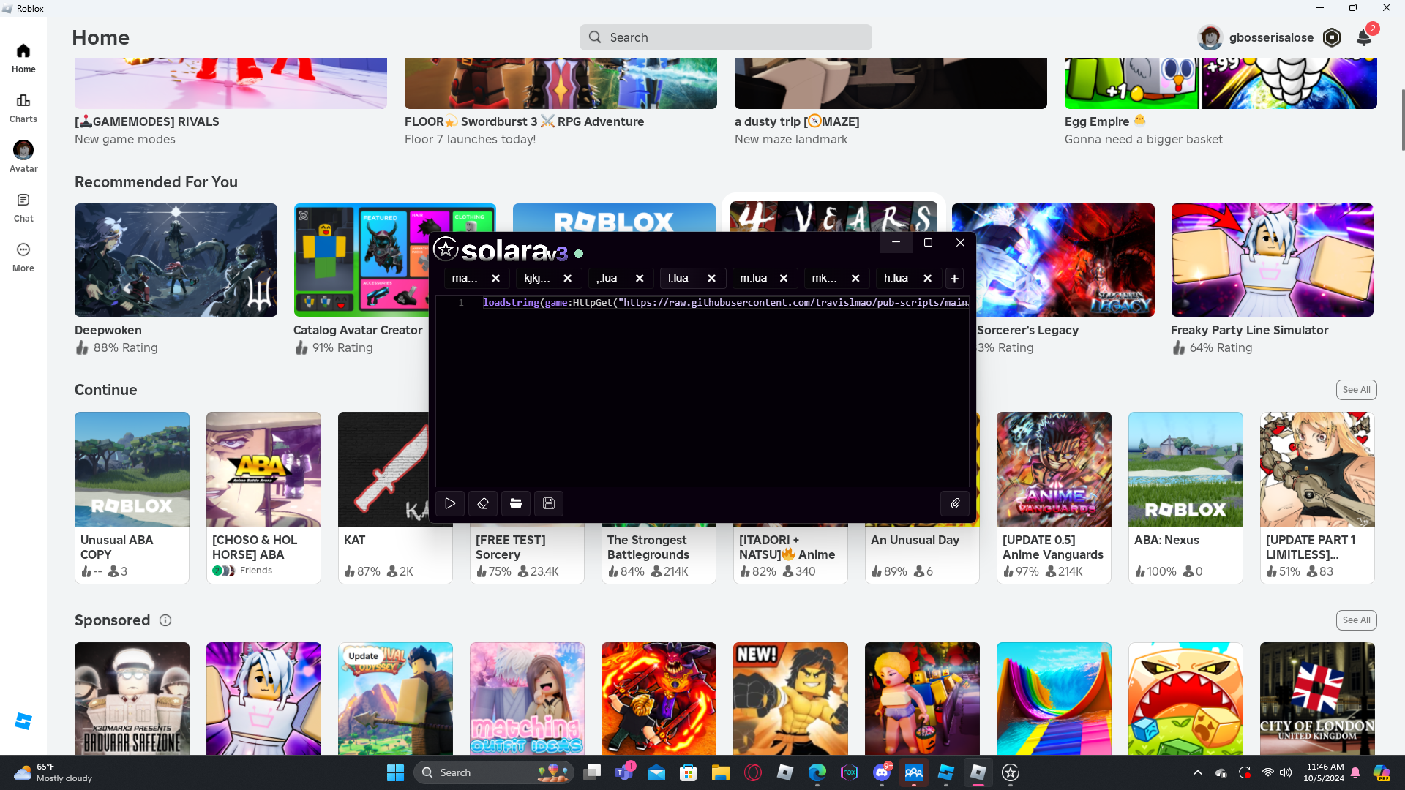Screen dimensions: 1405x790
Task: Select the h.lua script tab
Action: pyautogui.click(x=896, y=278)
